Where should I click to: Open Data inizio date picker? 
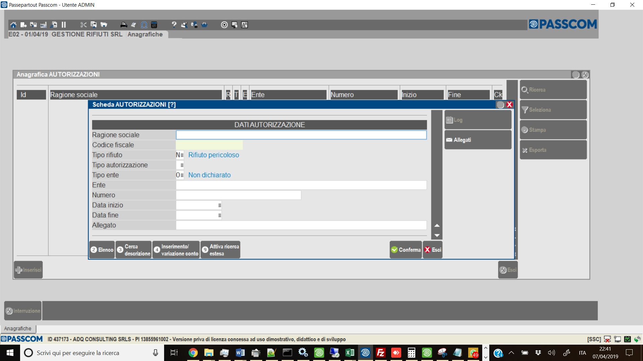click(219, 205)
